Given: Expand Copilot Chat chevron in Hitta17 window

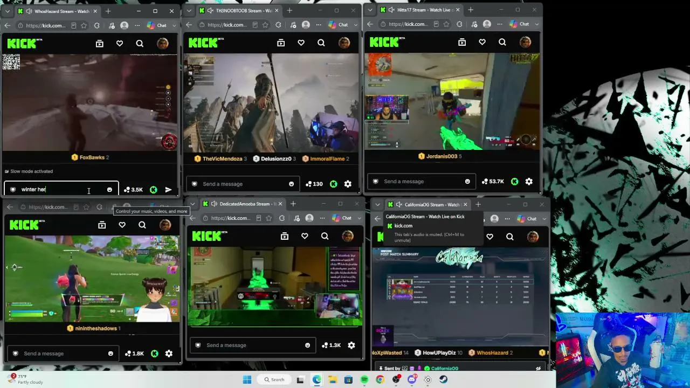Looking at the screenshot, I should tap(537, 24).
